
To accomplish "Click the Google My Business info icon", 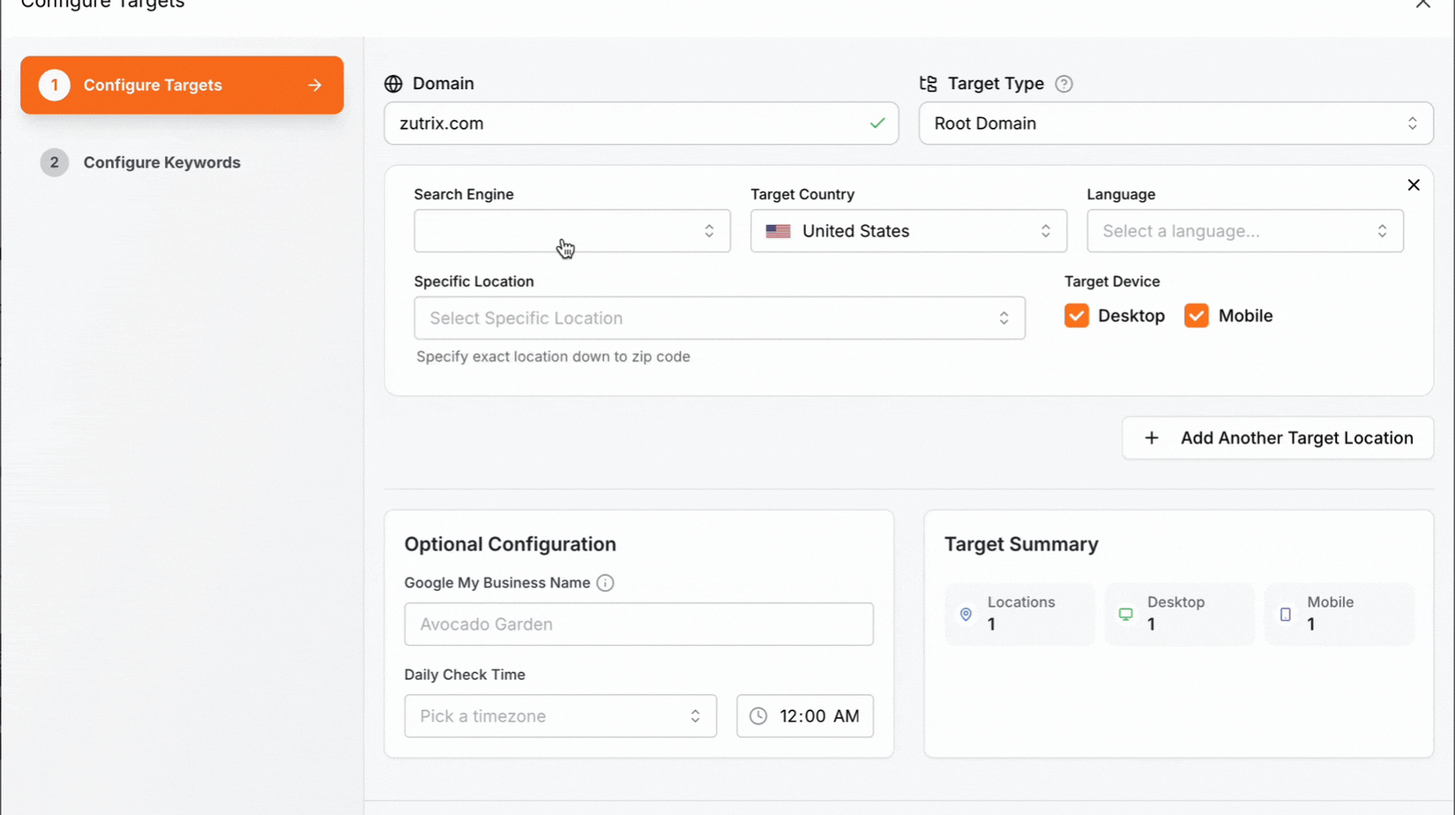I will 605,583.
